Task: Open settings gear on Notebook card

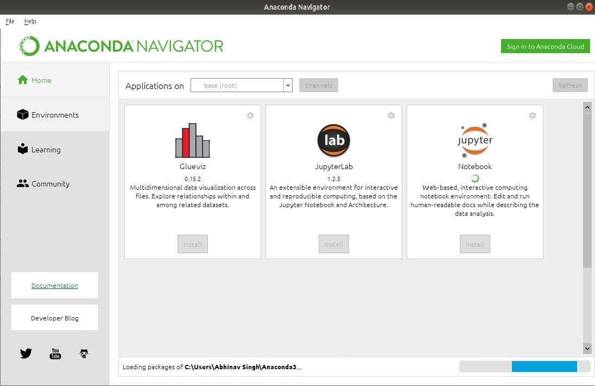Action: click(533, 115)
